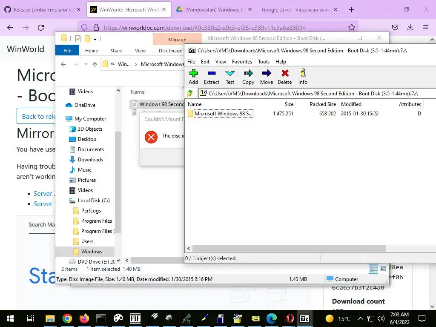Open the Tools menu in 7-Zip
The height and width of the screenshot is (327, 436).
coord(264,62)
